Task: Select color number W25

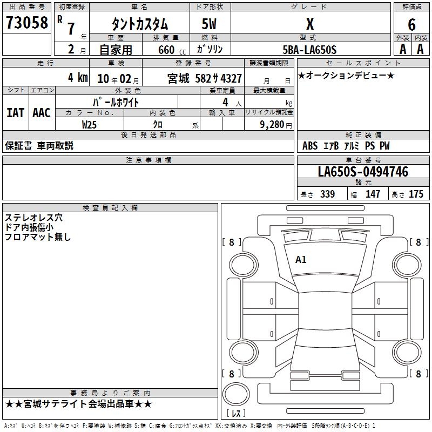Action: coord(89,125)
